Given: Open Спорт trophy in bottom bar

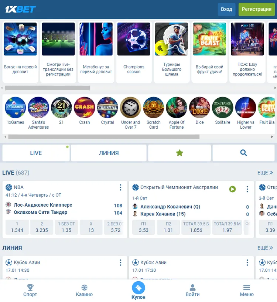Looking at the screenshot, I should [x=30, y=291].
